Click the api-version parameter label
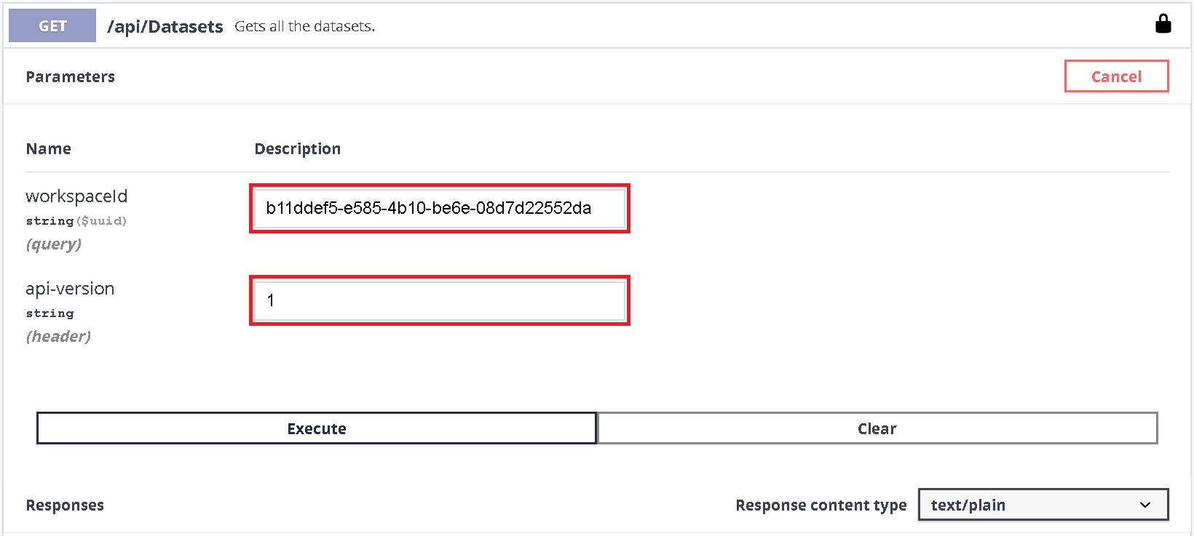This screenshot has height=536, width=1194. (70, 289)
